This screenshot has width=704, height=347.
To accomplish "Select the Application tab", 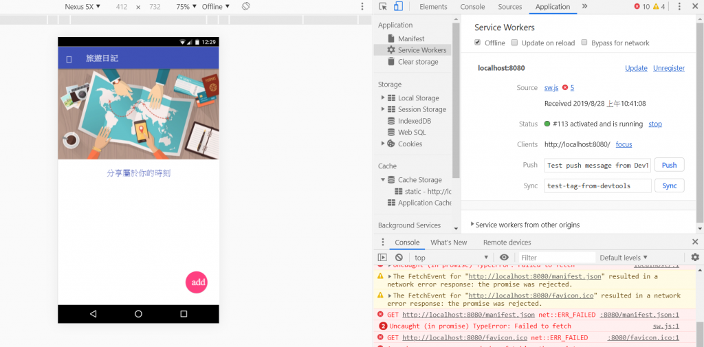I will [553, 7].
